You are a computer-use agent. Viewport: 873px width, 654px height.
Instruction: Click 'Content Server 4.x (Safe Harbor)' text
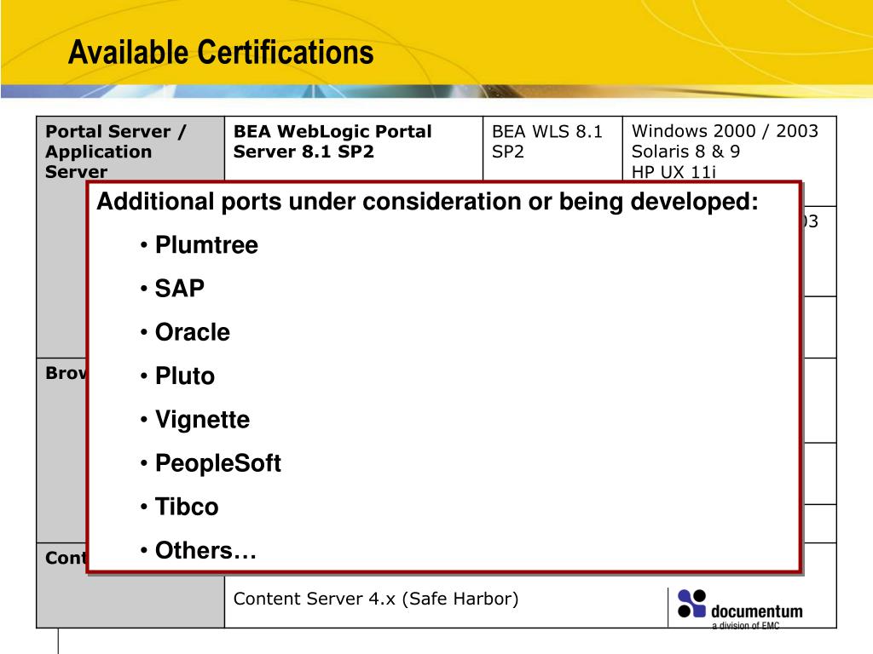pyautogui.click(x=376, y=599)
